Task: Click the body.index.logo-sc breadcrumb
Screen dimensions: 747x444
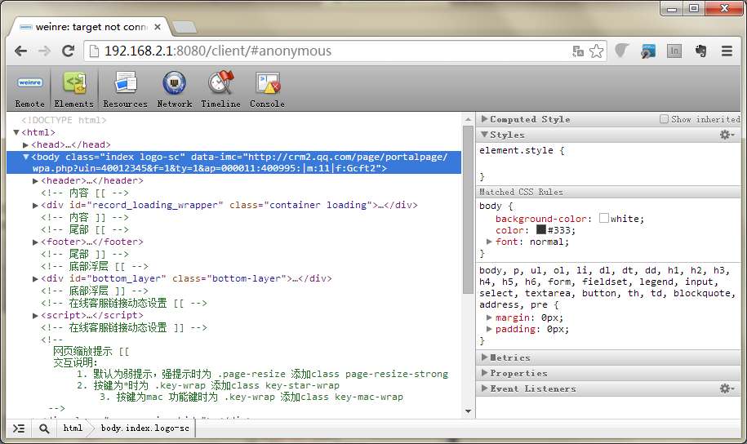Action: point(145,428)
